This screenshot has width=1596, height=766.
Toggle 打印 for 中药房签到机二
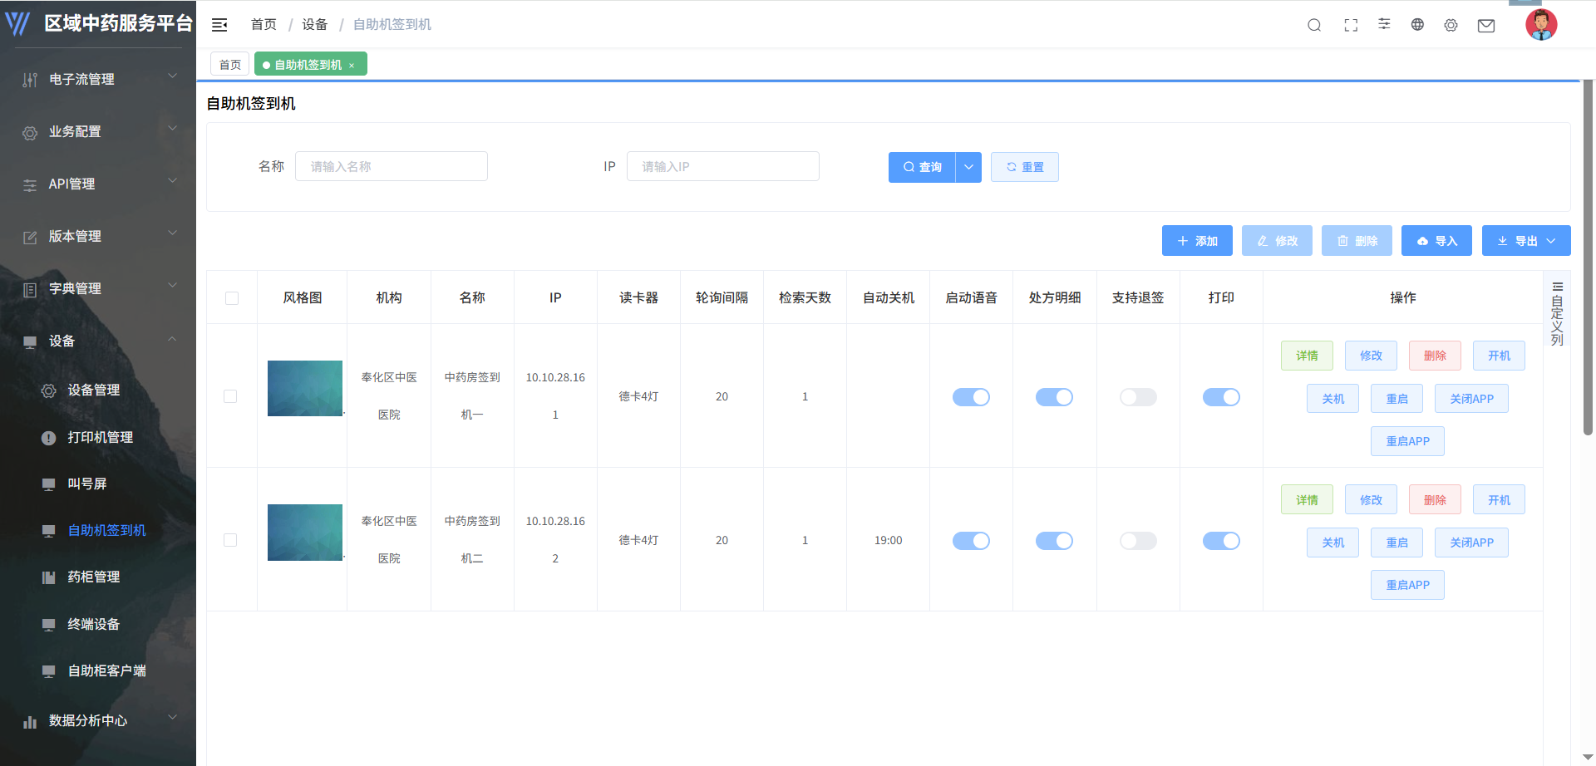pos(1221,541)
